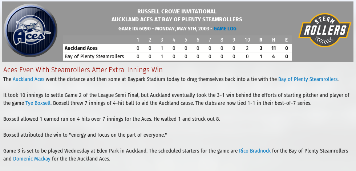Open the Bay of Plenty Steamrollers link
The image size is (356, 171).
pyautogui.click(x=308, y=79)
